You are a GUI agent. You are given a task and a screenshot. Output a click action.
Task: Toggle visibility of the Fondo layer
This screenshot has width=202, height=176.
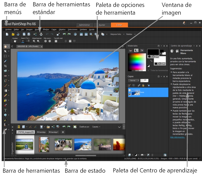coord(129,94)
